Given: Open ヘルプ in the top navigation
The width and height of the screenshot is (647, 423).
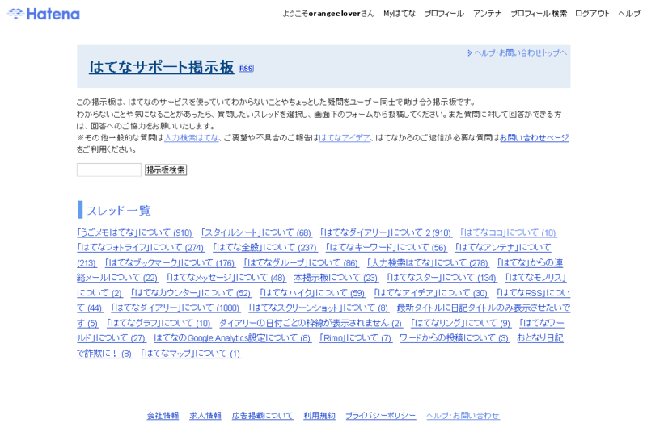Looking at the screenshot, I should click(629, 14).
